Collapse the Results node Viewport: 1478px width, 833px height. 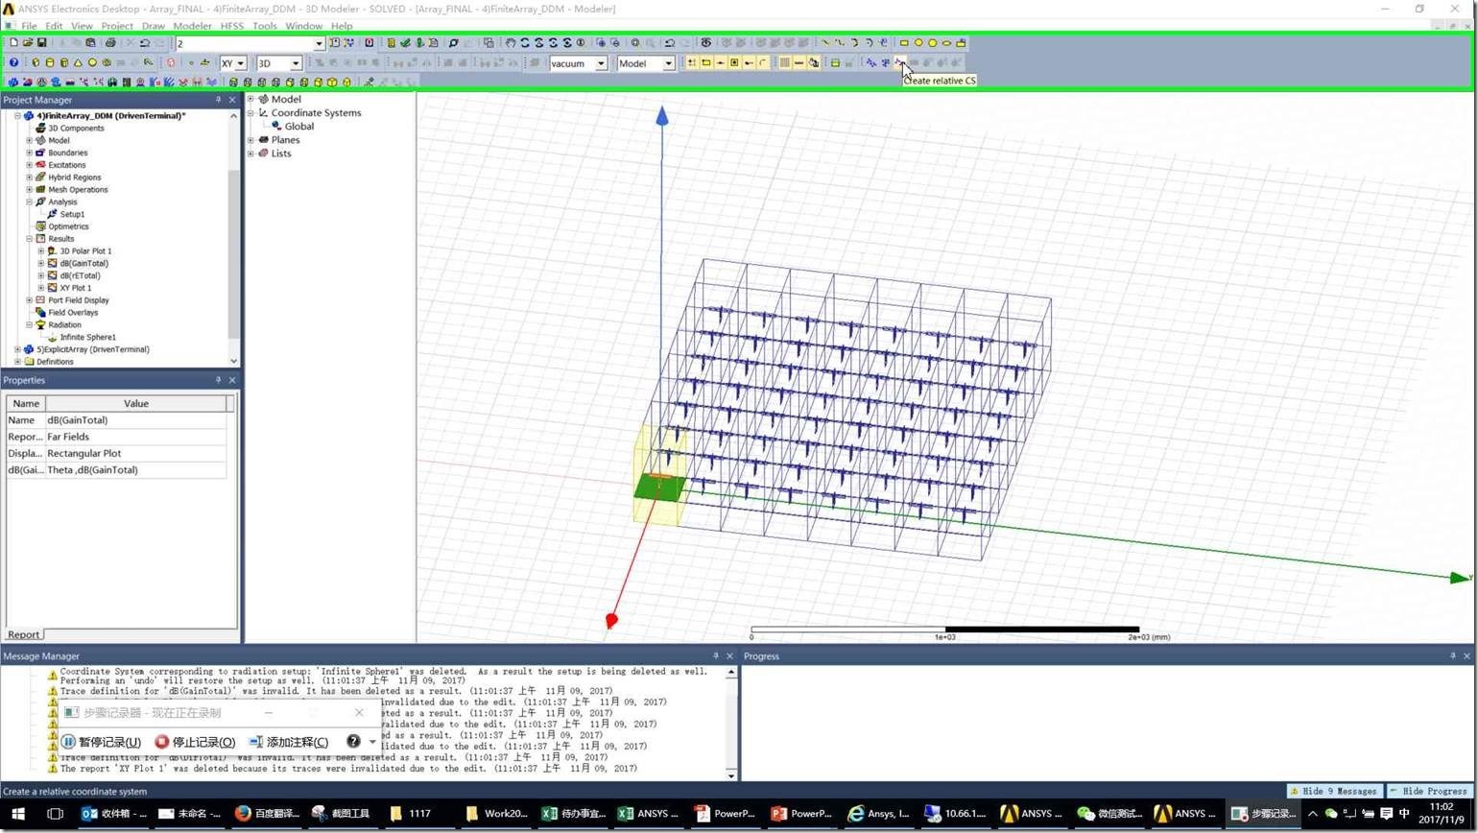(x=29, y=239)
